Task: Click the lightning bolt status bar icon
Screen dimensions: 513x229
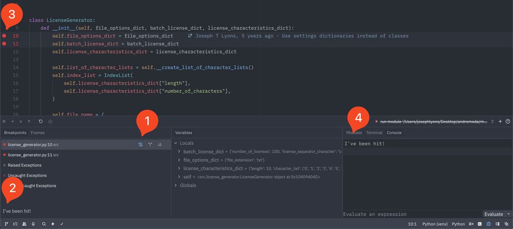Action: [53, 224]
